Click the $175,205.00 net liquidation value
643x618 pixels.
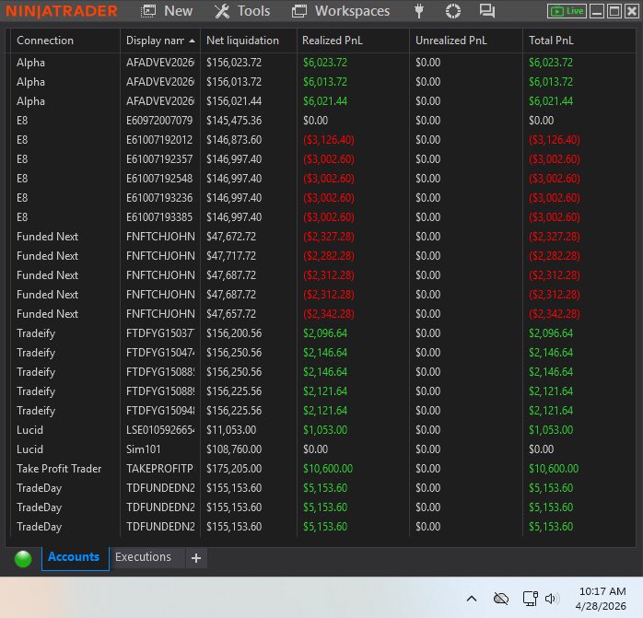tap(234, 469)
